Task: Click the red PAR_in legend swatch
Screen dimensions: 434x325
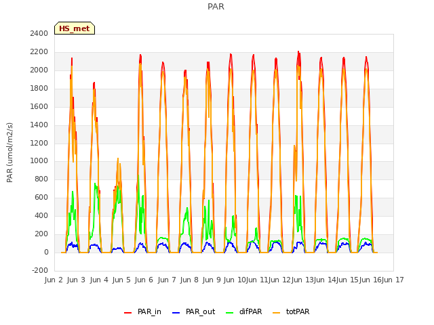Action: tap(127, 313)
